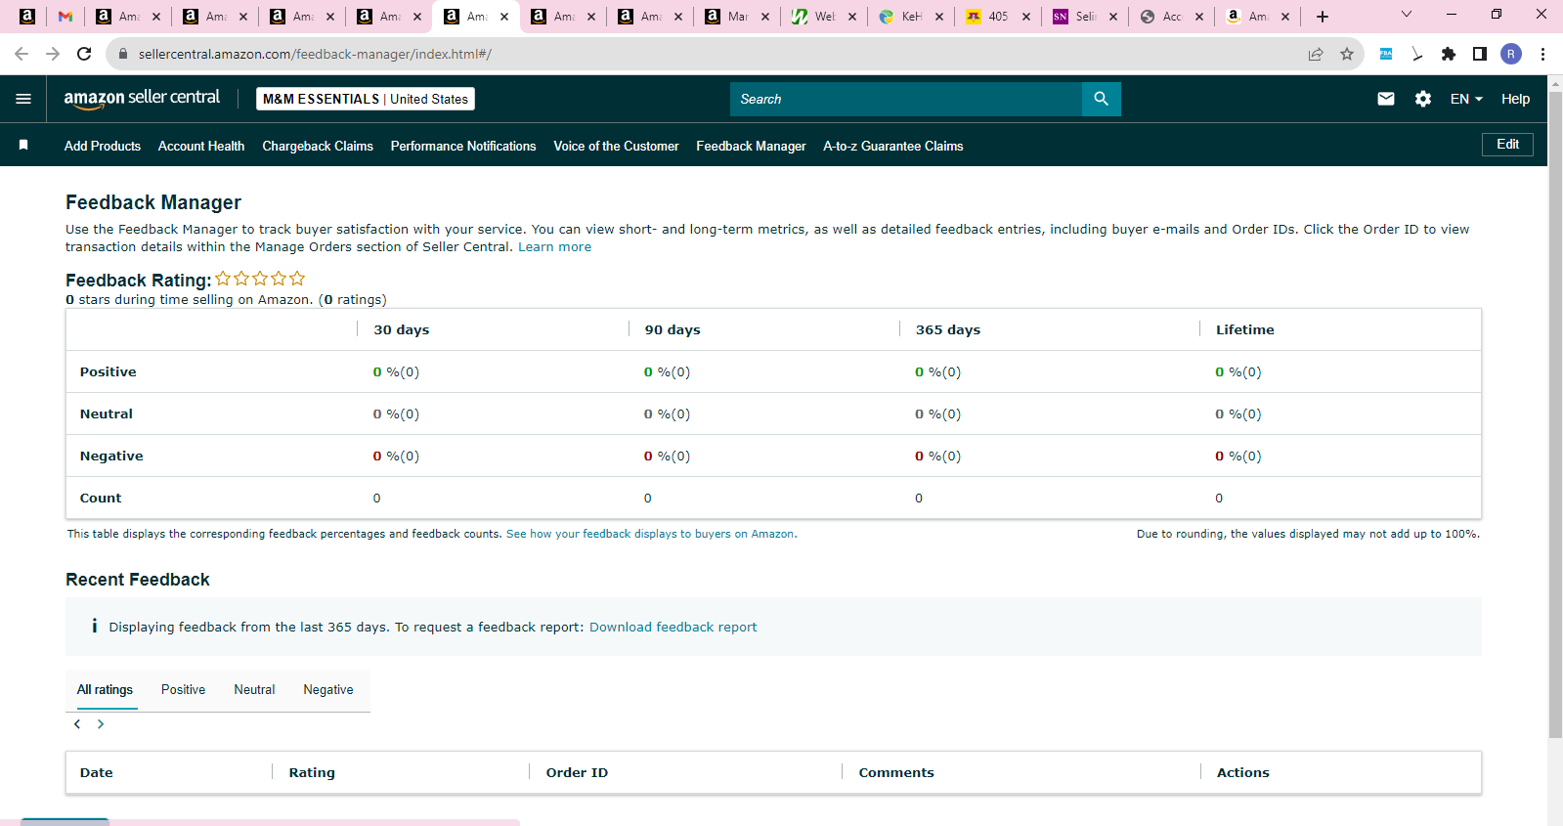Open the Chrome profile R avatar
The height and width of the screenshot is (826, 1563).
click(1511, 54)
